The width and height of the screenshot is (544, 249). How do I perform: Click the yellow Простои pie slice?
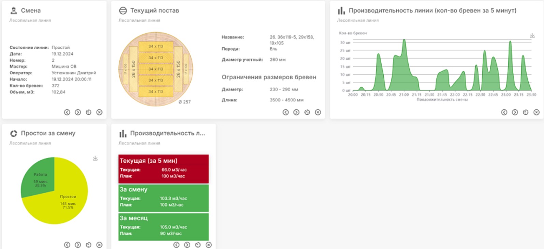click(68, 201)
